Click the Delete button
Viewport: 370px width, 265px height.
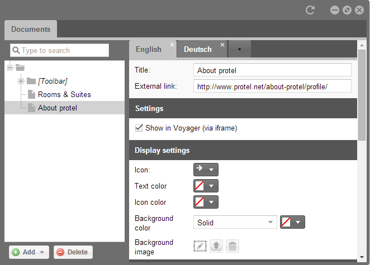[x=73, y=252]
